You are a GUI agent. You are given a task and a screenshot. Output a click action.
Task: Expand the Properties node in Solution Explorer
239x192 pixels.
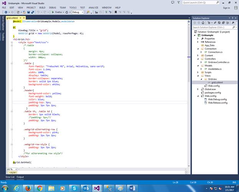point(198,38)
